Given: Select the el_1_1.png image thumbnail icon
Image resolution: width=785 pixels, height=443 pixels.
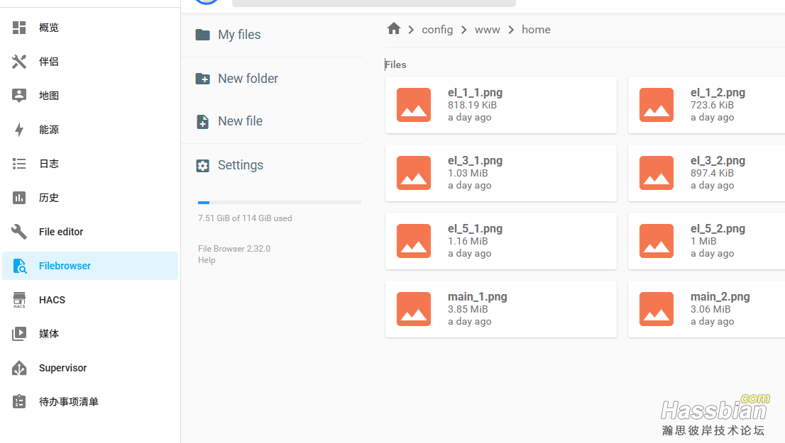Looking at the screenshot, I should point(414,105).
